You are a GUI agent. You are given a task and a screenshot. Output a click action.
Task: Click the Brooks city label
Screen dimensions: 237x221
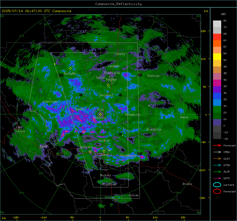coord(187,184)
